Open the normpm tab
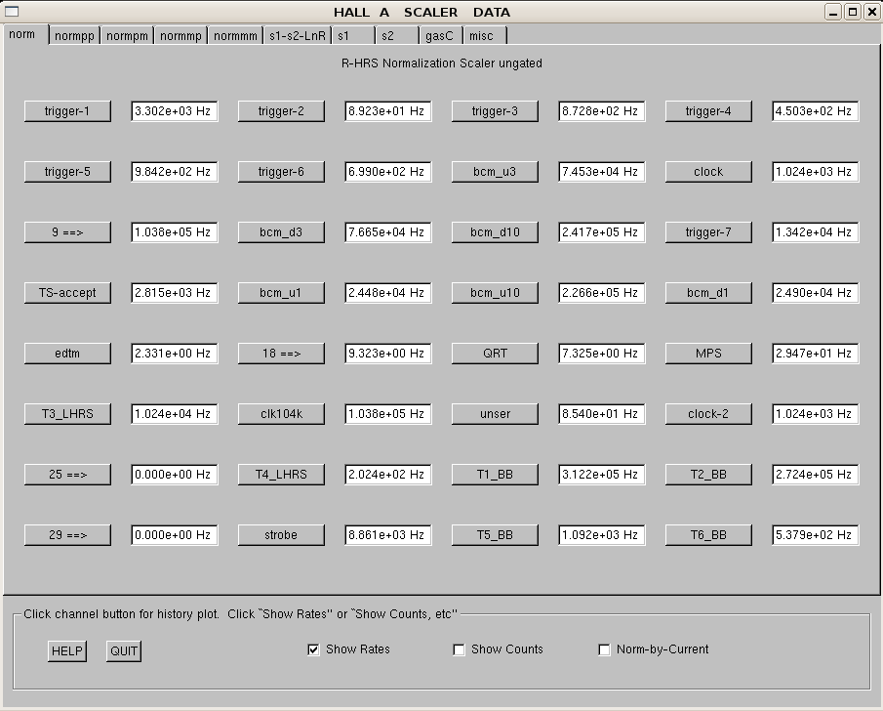883x711 pixels. 127,35
